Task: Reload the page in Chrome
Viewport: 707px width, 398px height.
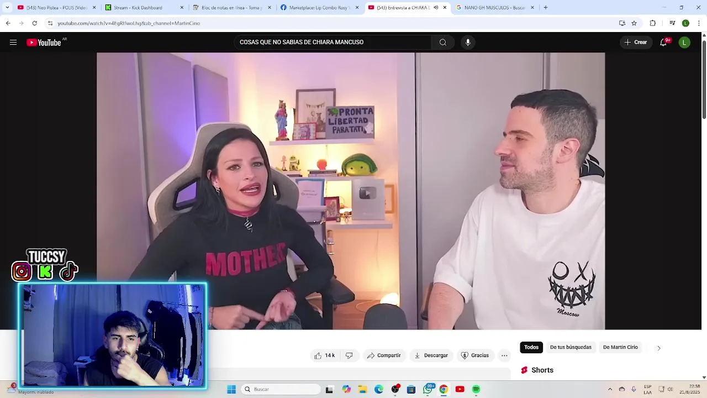Action: pos(34,23)
